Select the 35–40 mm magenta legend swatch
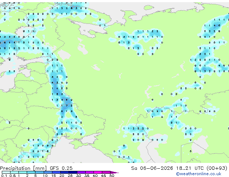Screen dimensions: 229x177 (90, 172)
